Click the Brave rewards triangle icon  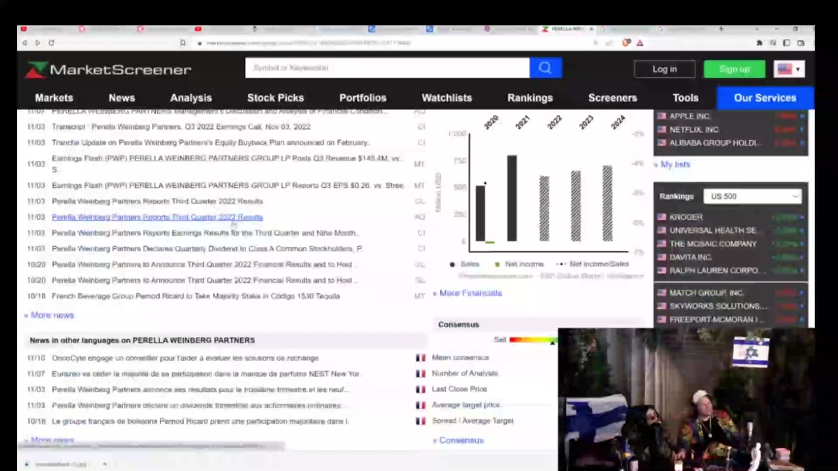click(640, 43)
